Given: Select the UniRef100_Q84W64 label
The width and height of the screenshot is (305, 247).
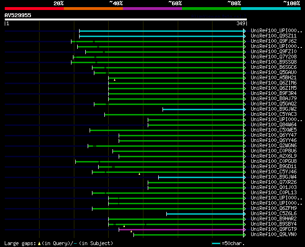Looking at the screenshot, I should [274, 125].
